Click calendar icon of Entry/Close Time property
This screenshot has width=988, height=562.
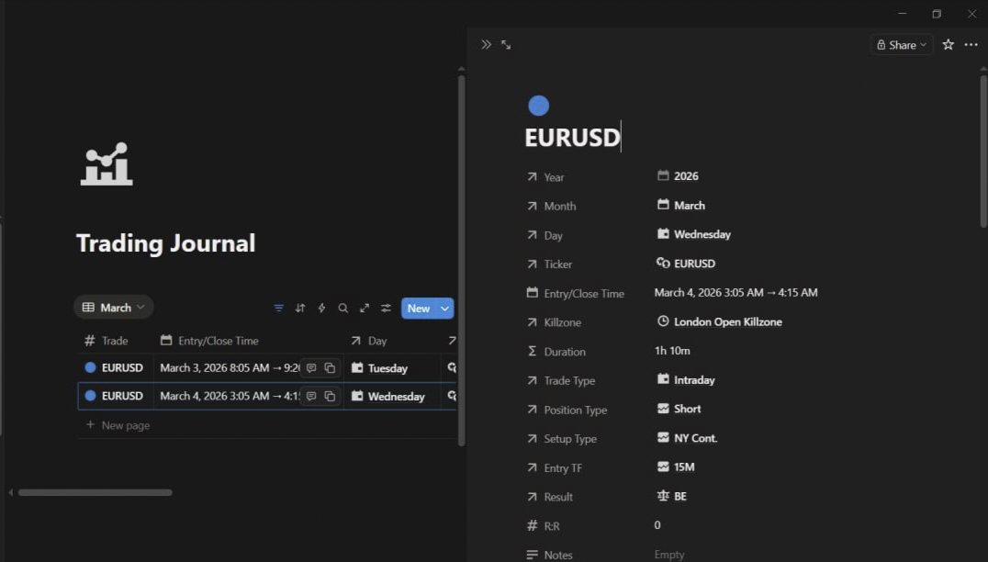(x=533, y=293)
